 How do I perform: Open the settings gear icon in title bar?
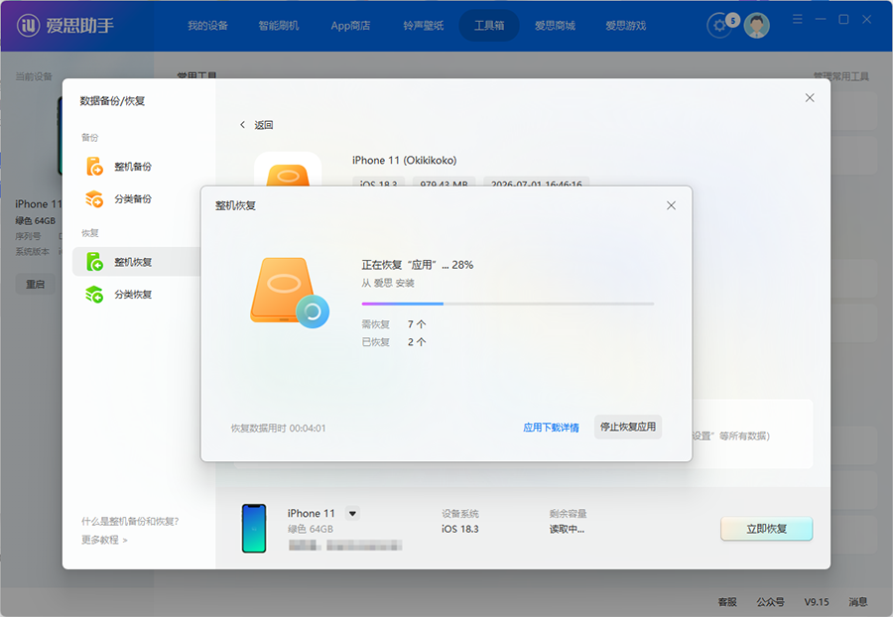pos(719,26)
